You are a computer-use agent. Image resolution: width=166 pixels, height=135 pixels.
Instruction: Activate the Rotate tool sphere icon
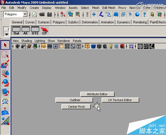pyautogui.click(x=5, y=82)
